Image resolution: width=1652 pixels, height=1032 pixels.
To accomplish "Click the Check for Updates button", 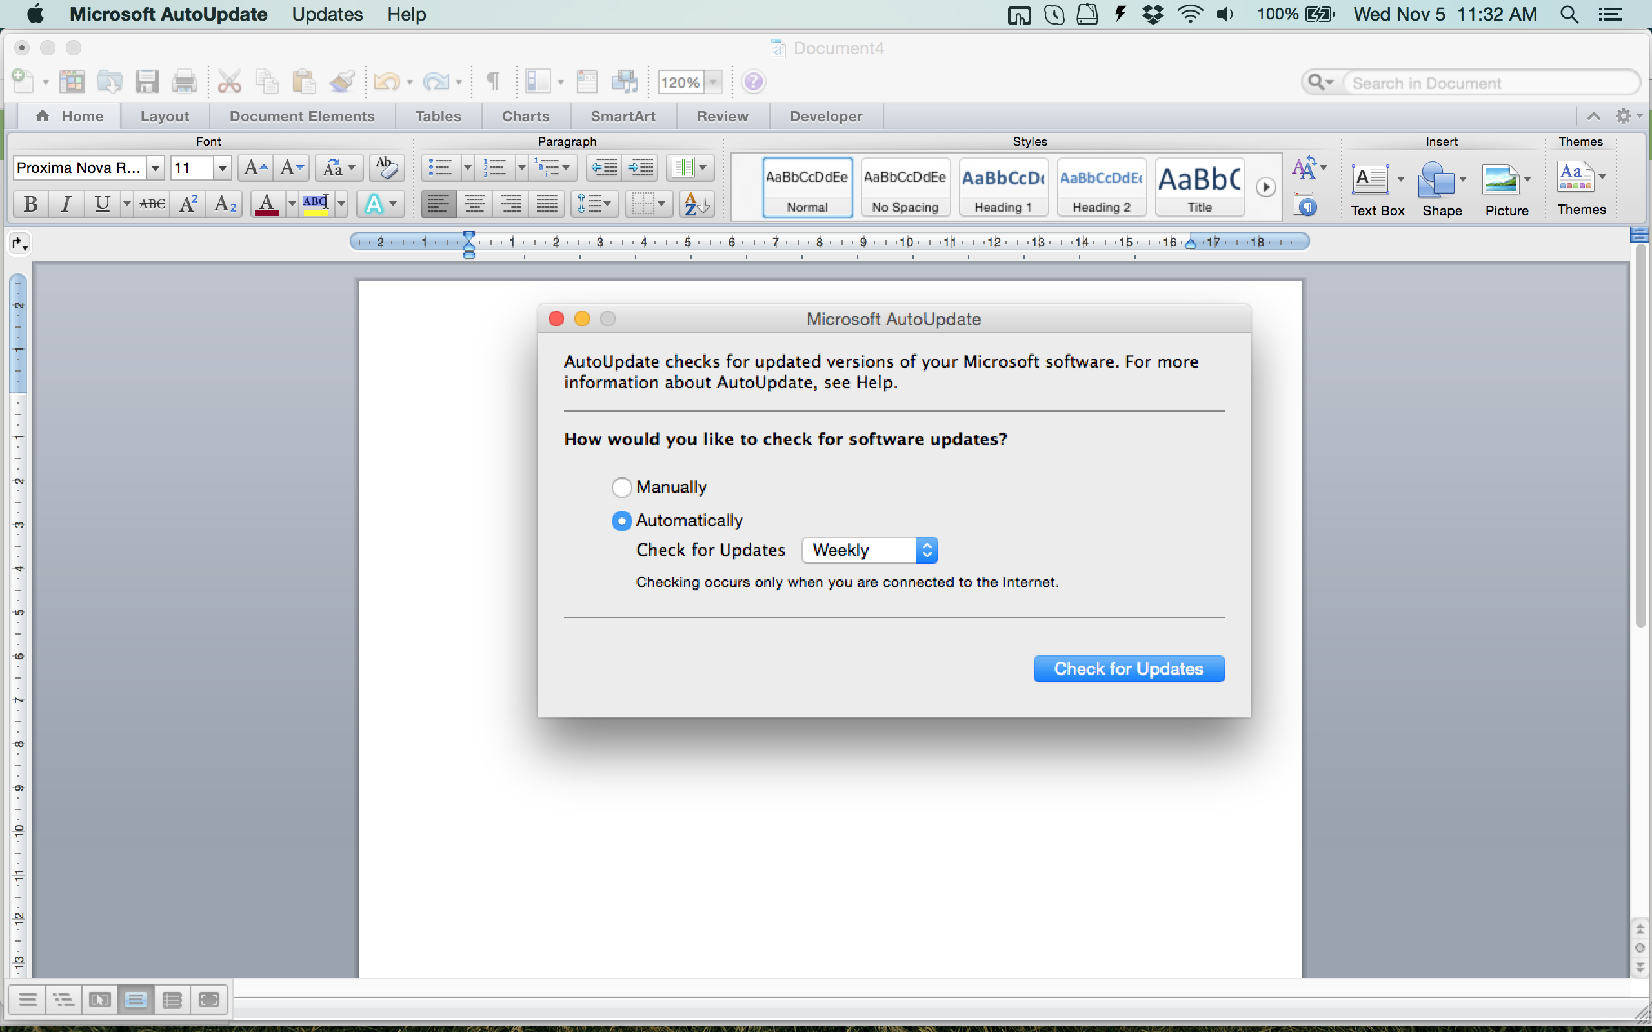I will click(1129, 669).
